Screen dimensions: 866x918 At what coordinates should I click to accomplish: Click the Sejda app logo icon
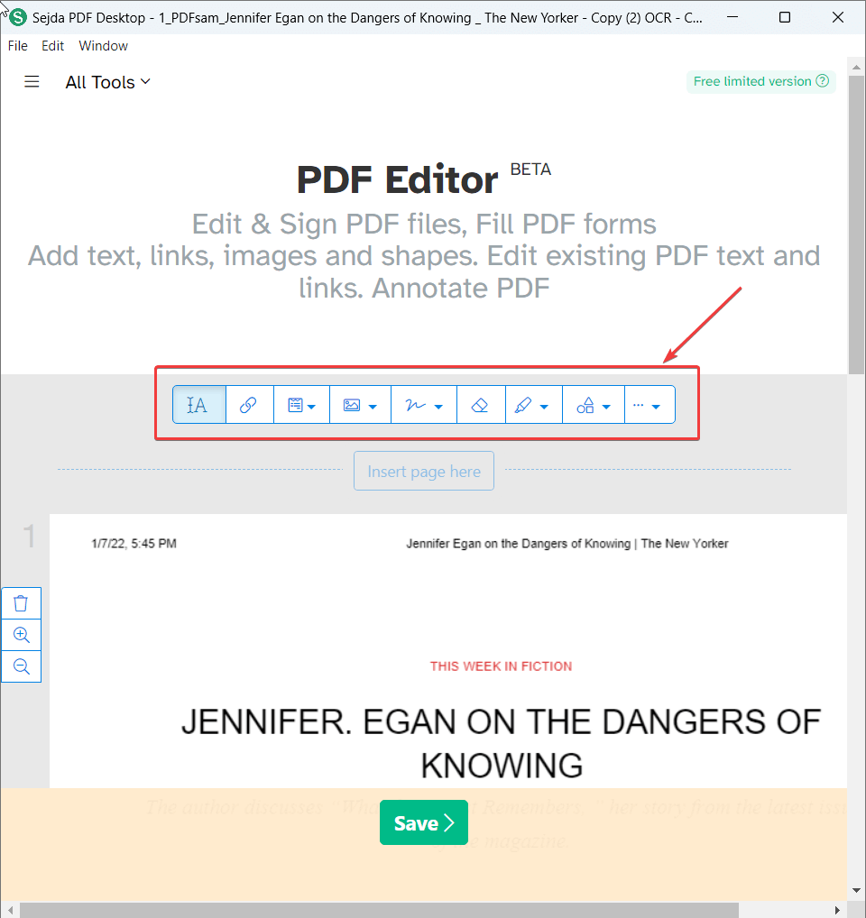coord(18,17)
